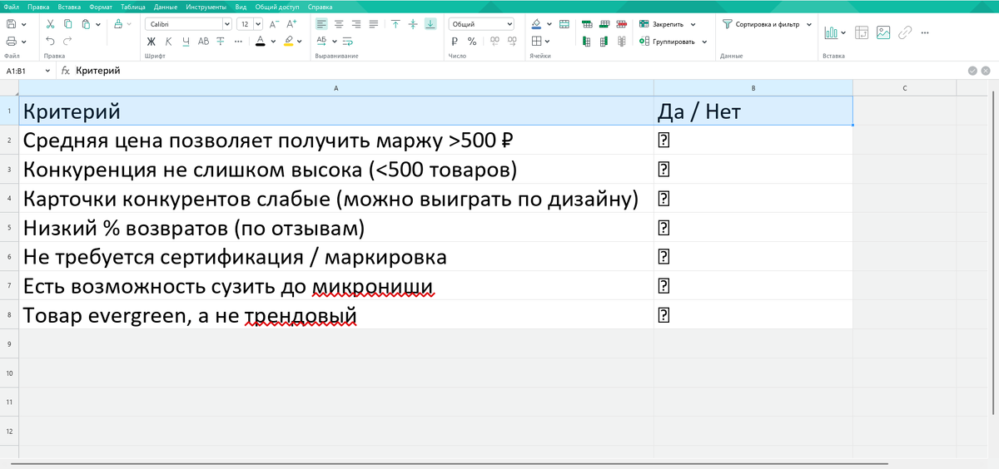Insert column icon in Ячейки group

pos(587,41)
